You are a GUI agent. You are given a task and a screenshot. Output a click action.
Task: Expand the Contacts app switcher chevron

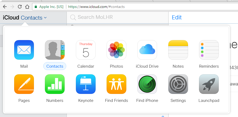point(45,18)
